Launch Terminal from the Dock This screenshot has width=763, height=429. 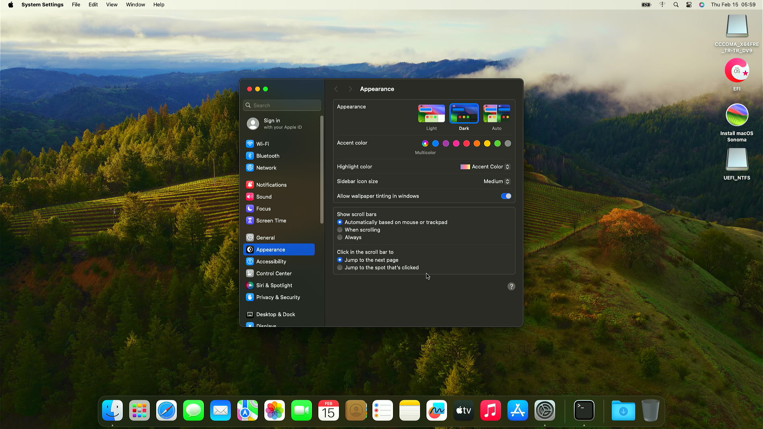[584, 410]
